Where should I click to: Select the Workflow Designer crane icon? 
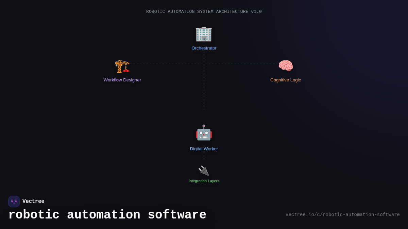[x=122, y=66]
